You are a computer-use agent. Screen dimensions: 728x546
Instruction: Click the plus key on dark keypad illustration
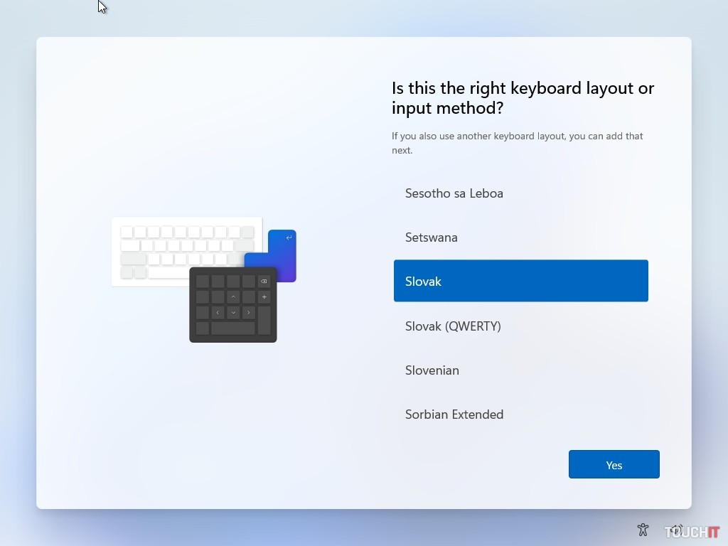coord(264,297)
